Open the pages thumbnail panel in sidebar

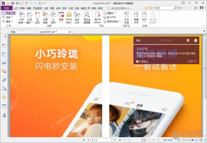pos(4,54)
